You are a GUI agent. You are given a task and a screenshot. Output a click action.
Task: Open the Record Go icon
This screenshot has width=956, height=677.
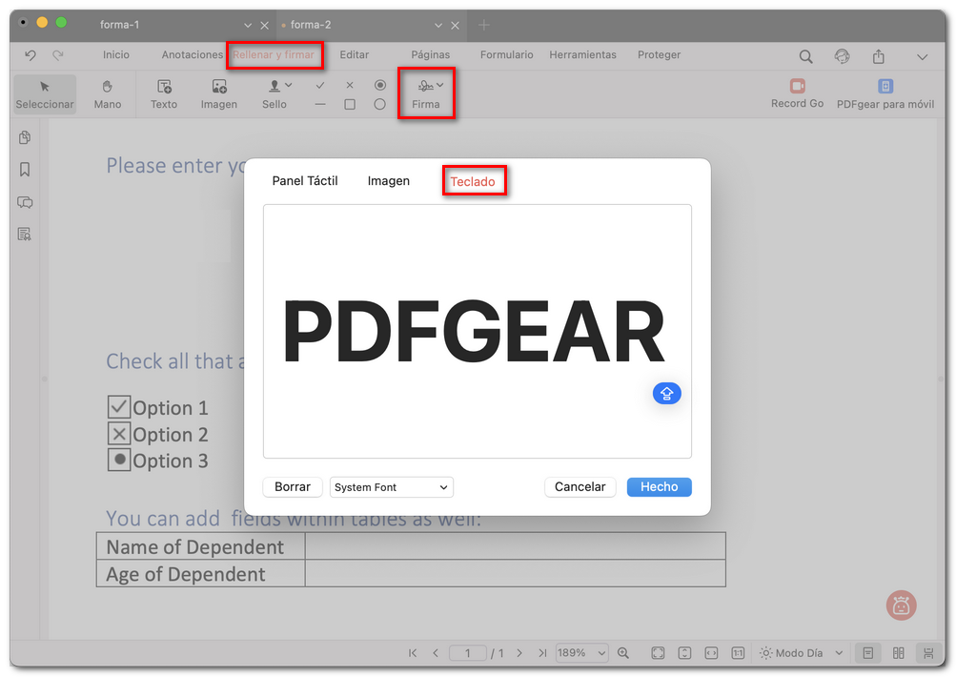coord(797,87)
